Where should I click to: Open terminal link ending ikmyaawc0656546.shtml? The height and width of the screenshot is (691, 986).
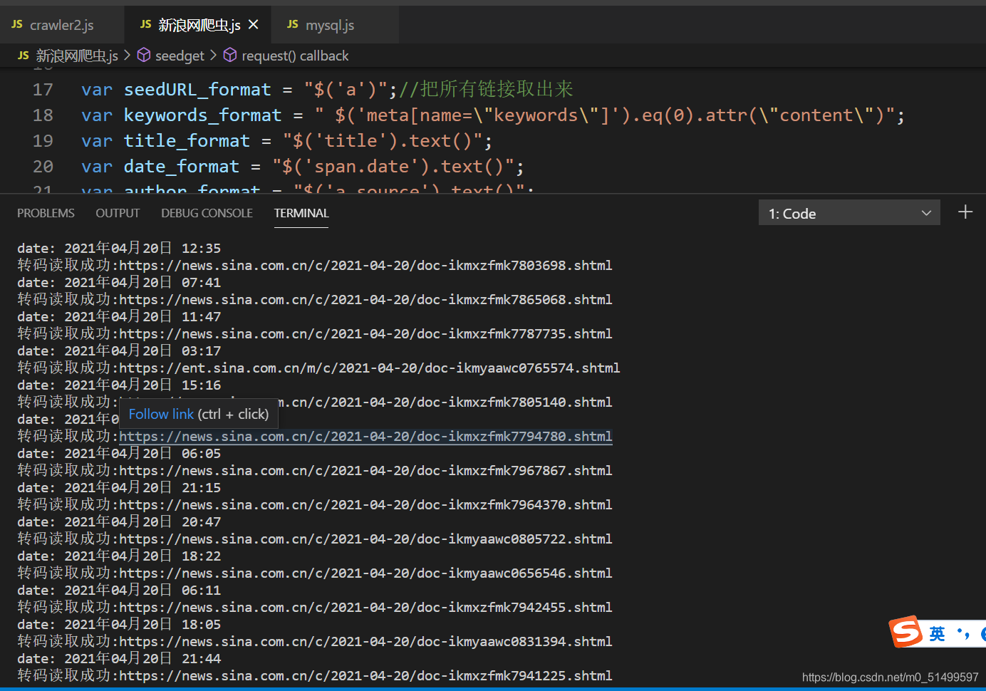[x=365, y=573]
